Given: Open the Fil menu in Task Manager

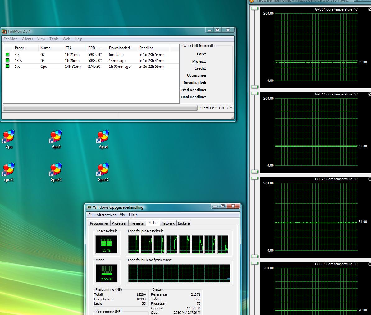Looking at the screenshot, I should (90, 215).
